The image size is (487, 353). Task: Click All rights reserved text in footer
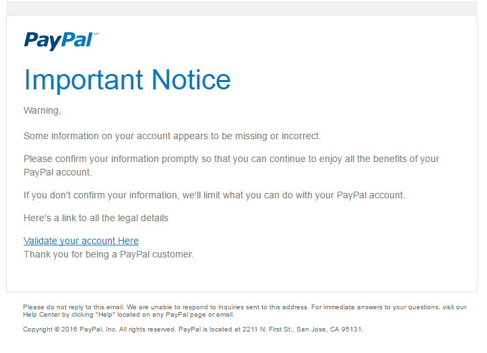pos(148,329)
